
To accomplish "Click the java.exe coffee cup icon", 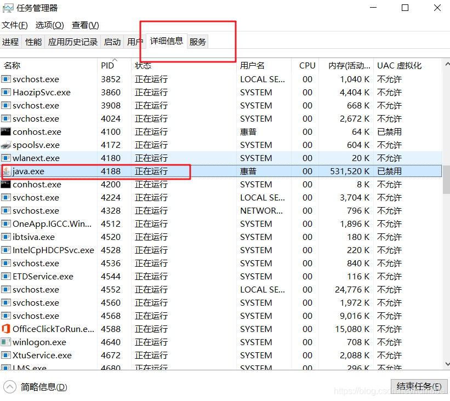I will pos(7,171).
